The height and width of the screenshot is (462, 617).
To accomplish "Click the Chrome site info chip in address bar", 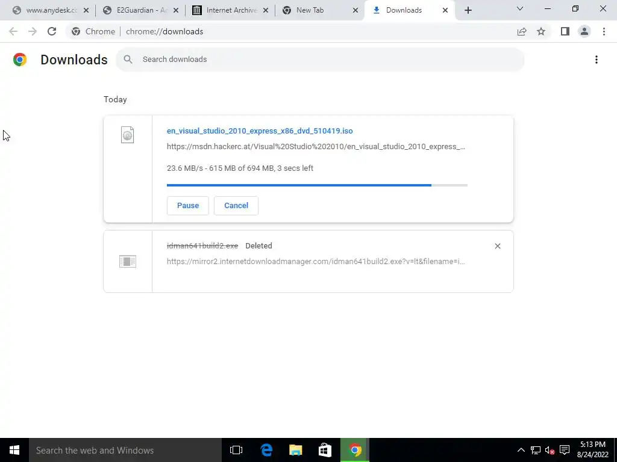I will click(x=93, y=31).
